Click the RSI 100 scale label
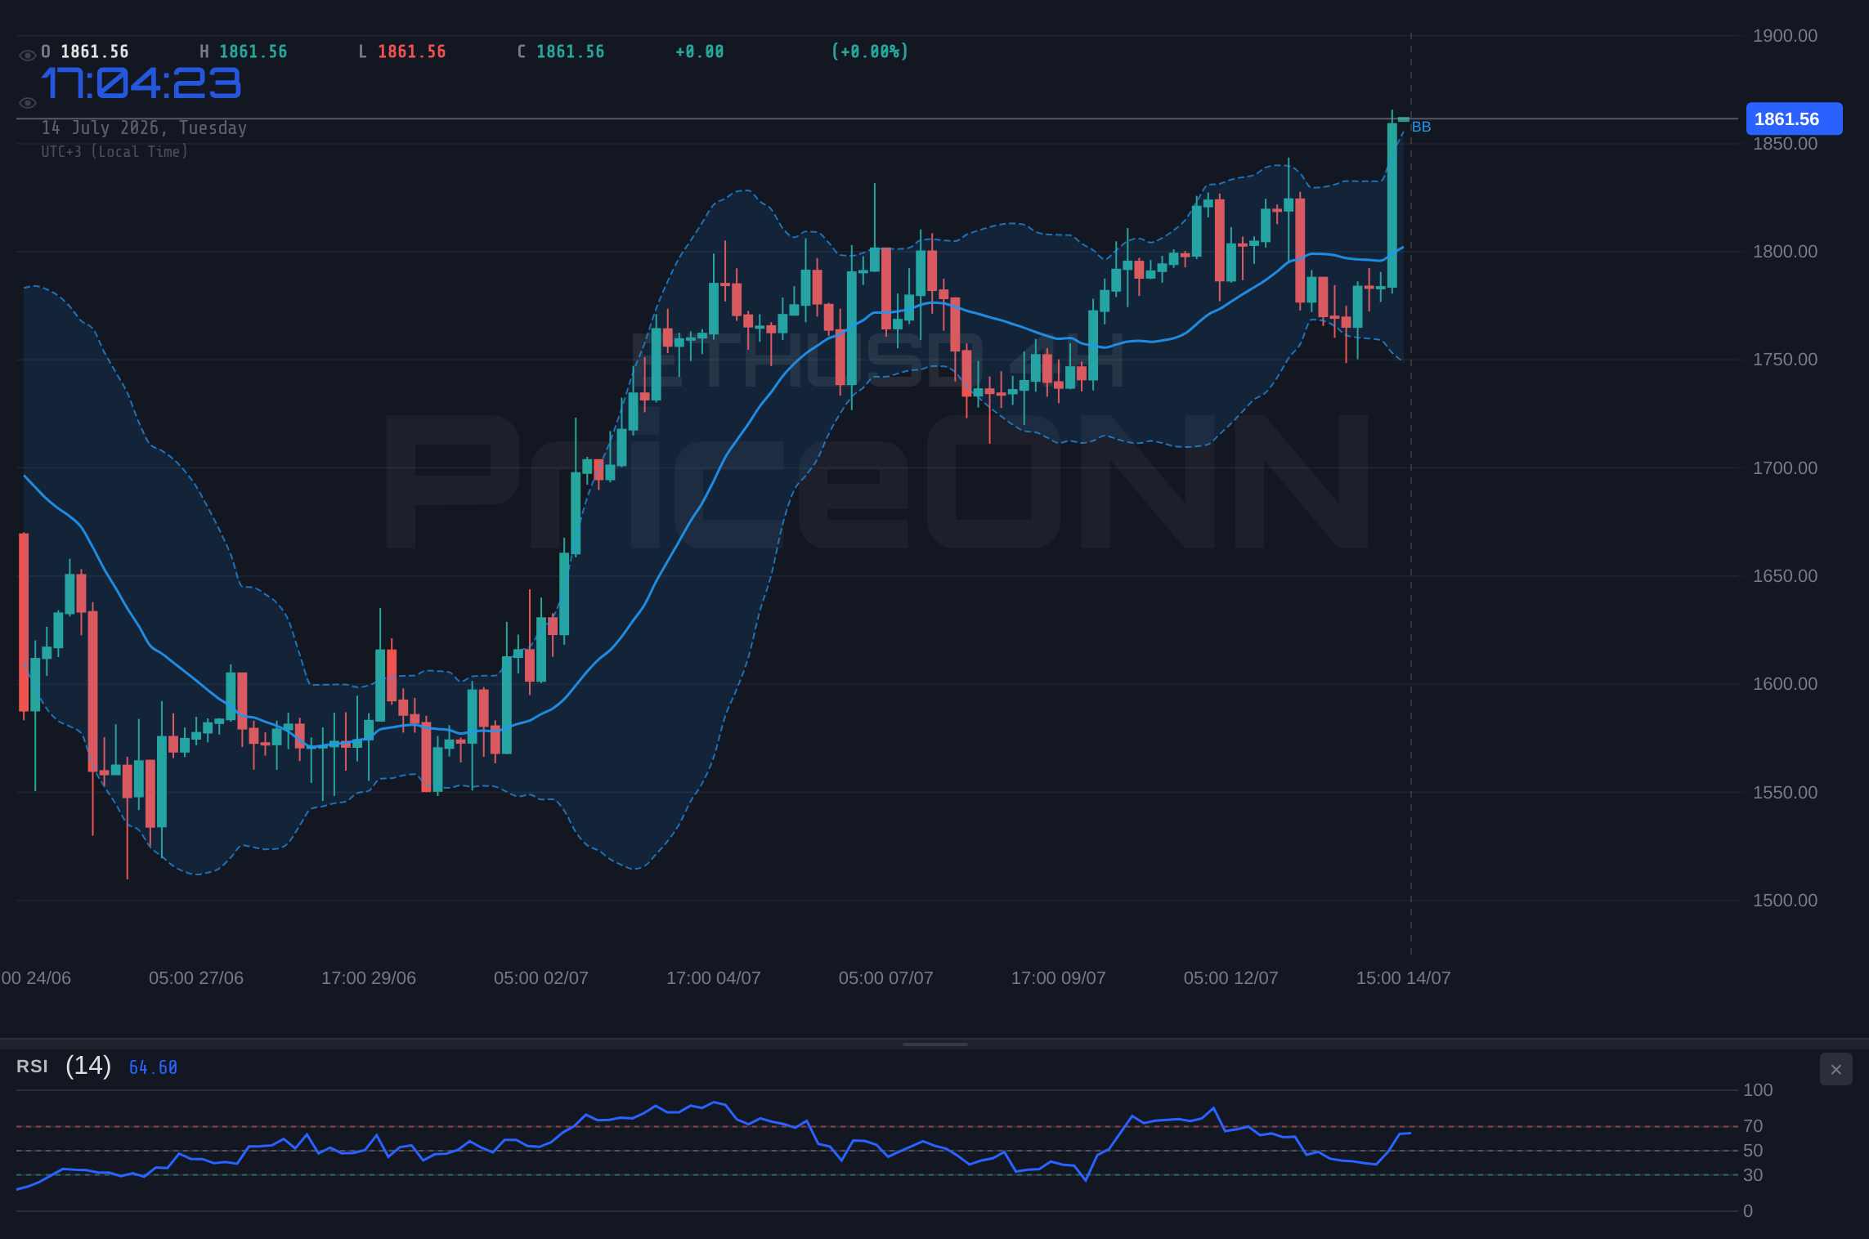 [x=1758, y=1090]
